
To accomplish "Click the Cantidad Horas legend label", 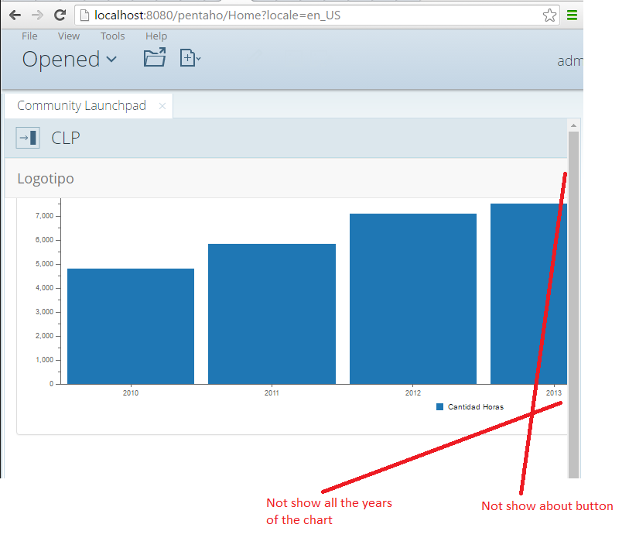I will pos(475,407).
